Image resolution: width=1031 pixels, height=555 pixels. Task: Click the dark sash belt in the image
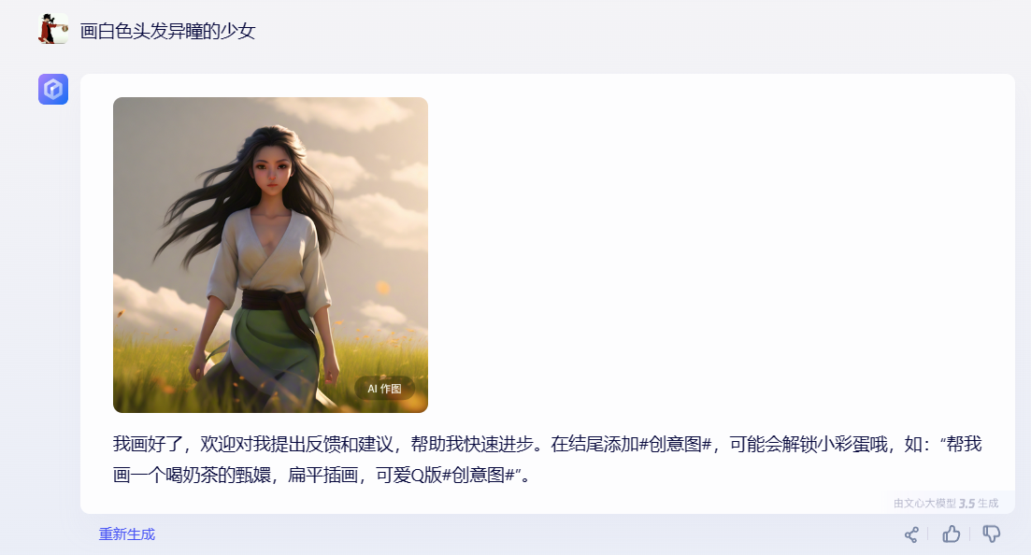pos(274,301)
